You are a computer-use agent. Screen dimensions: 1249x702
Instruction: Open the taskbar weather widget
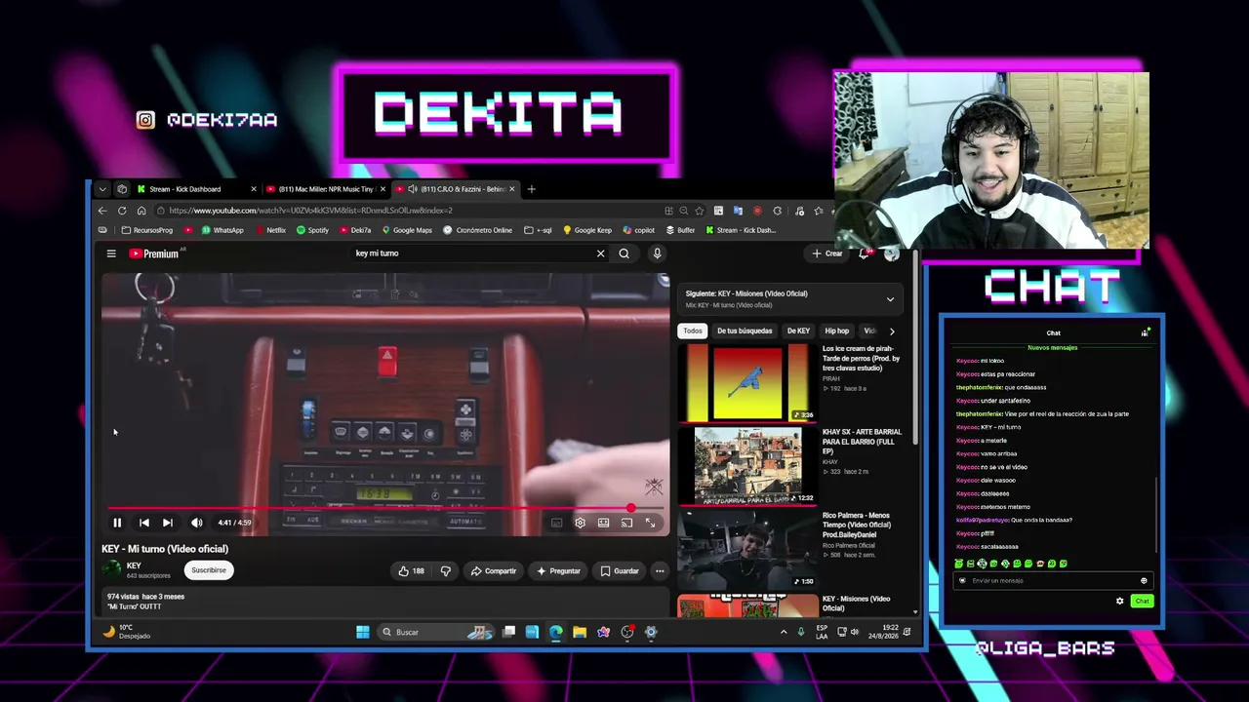(x=128, y=632)
